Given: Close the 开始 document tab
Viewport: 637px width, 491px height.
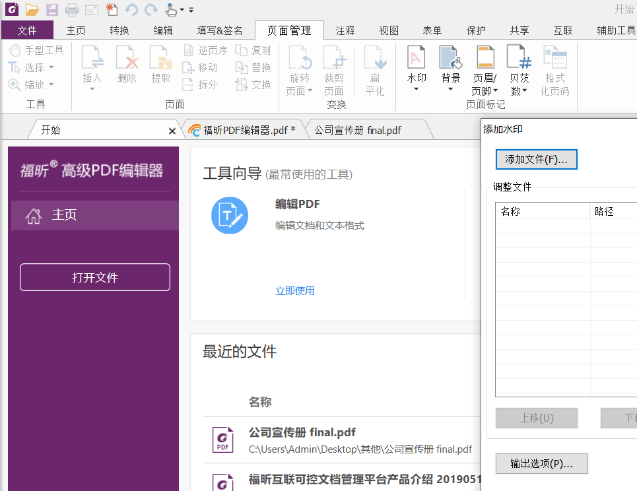Looking at the screenshot, I should point(172,131).
